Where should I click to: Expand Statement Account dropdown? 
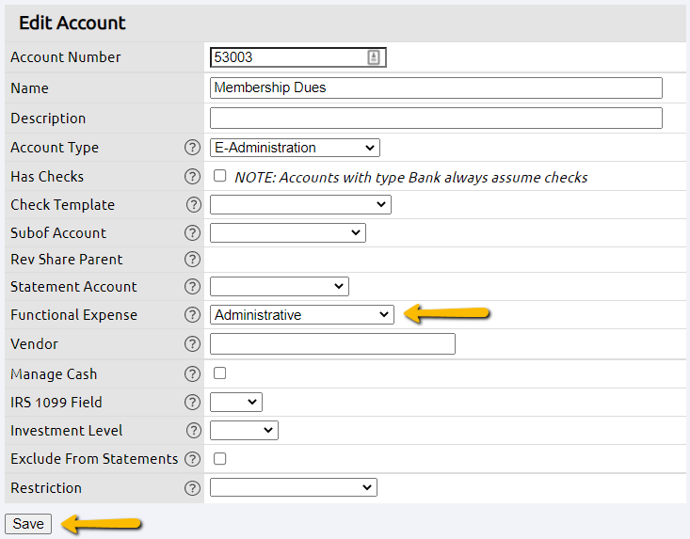[x=280, y=286]
